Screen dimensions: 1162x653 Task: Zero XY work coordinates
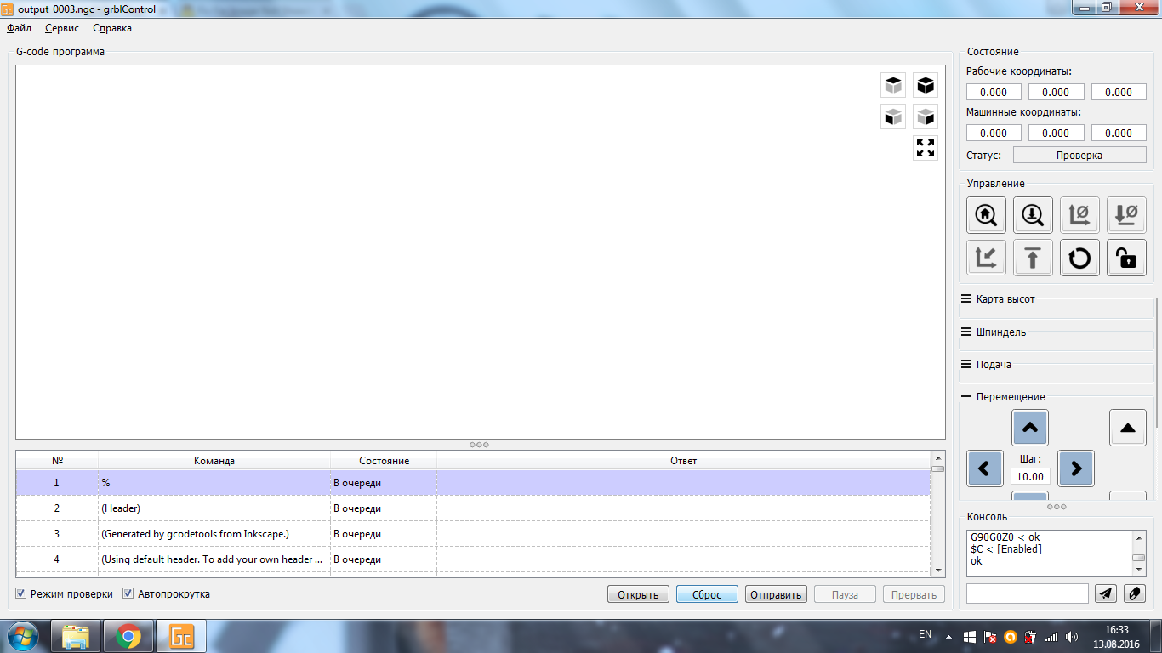[1079, 215]
